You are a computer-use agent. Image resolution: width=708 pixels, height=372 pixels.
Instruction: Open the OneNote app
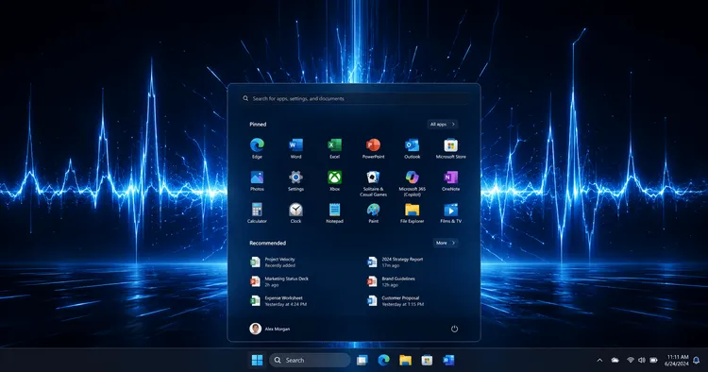pyautogui.click(x=450, y=181)
